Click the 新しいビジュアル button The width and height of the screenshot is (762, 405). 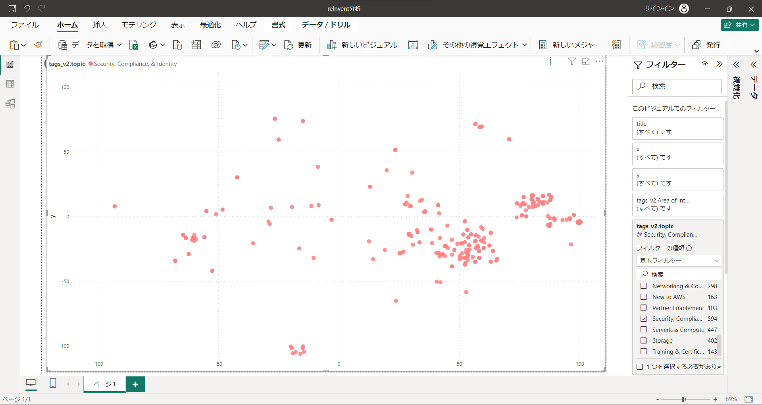[x=362, y=45]
